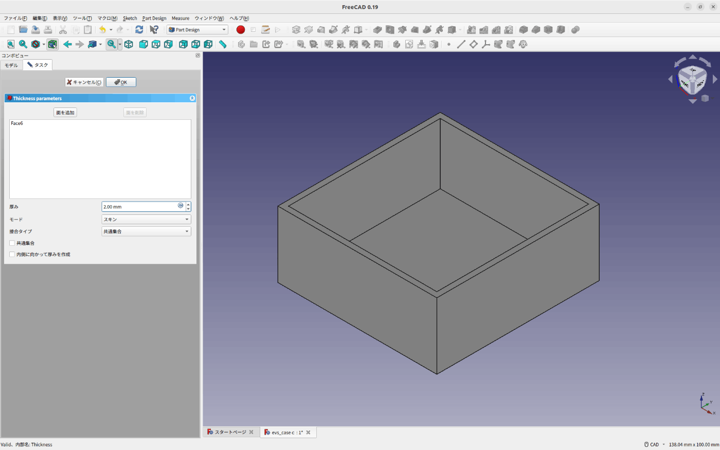Image resolution: width=720 pixels, height=450 pixels.
Task: Click the Measure distance ruler icon
Action: coord(223,44)
